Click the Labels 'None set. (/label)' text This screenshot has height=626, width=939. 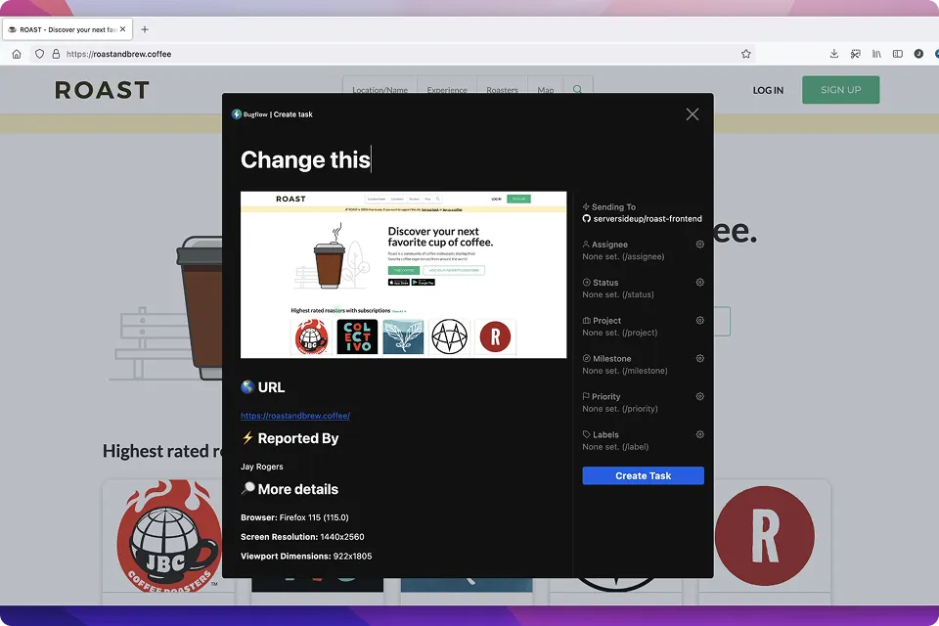pyautogui.click(x=615, y=447)
